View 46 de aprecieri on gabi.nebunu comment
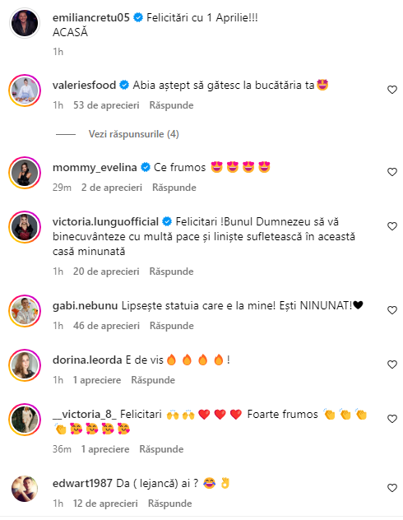Viewport: 403px width, 520px height. tap(106, 326)
